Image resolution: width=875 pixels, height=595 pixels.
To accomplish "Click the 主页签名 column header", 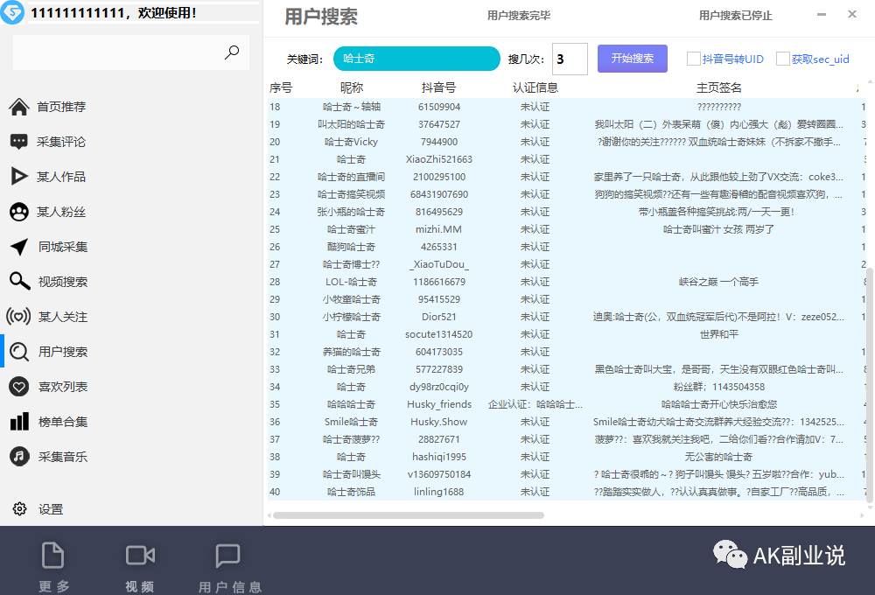I will [718, 87].
